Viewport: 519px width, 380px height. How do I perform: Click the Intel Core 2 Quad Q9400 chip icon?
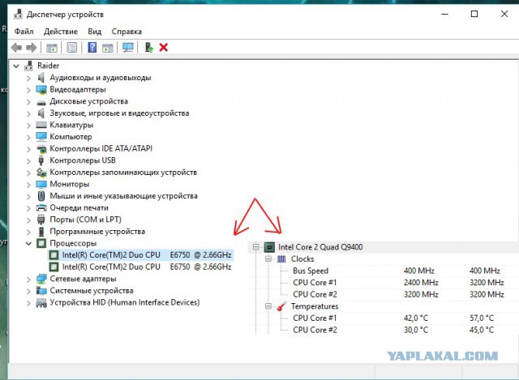pyautogui.click(x=269, y=247)
